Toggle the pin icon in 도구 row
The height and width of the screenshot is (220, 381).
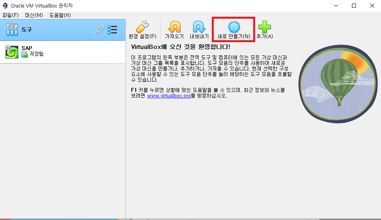pos(99,30)
